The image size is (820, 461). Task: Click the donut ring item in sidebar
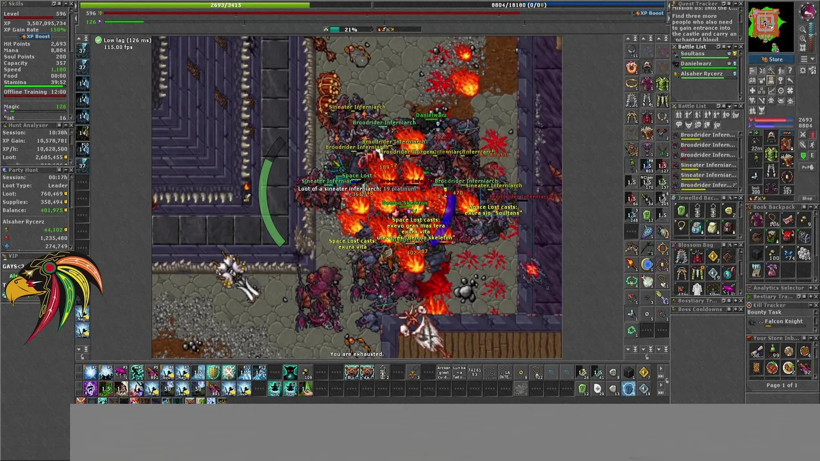click(631, 67)
